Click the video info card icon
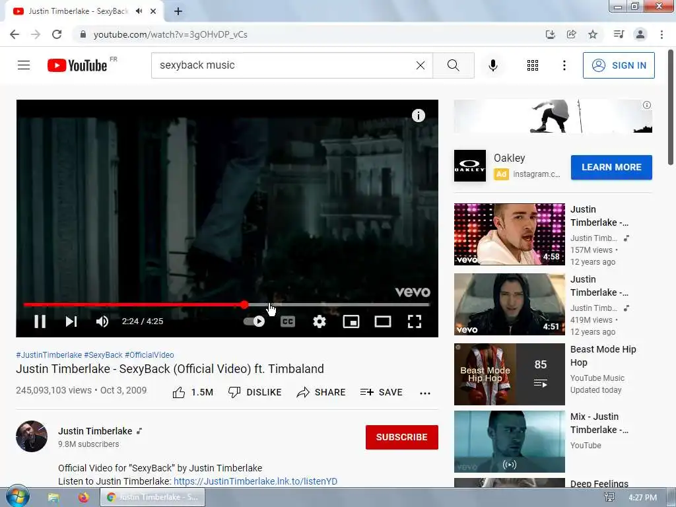 tap(418, 116)
